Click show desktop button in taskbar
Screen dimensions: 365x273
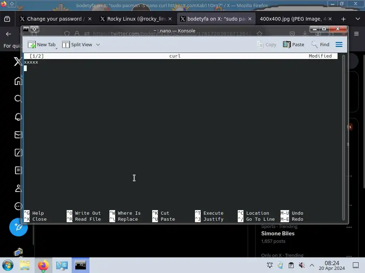(x=356, y=265)
